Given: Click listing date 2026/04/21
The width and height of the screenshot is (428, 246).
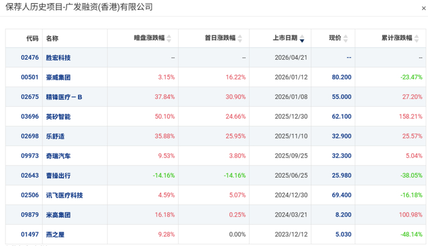Looking at the screenshot, I should [x=291, y=57].
